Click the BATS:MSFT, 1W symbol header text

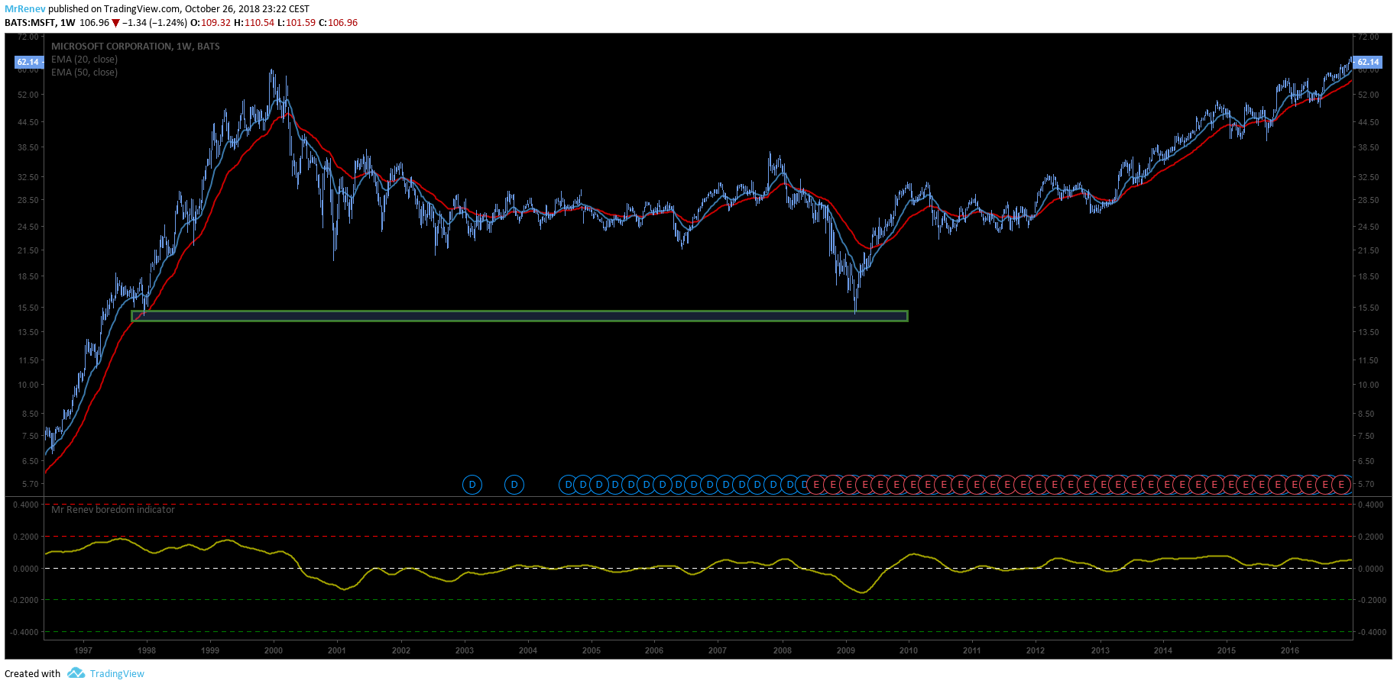tap(40, 23)
